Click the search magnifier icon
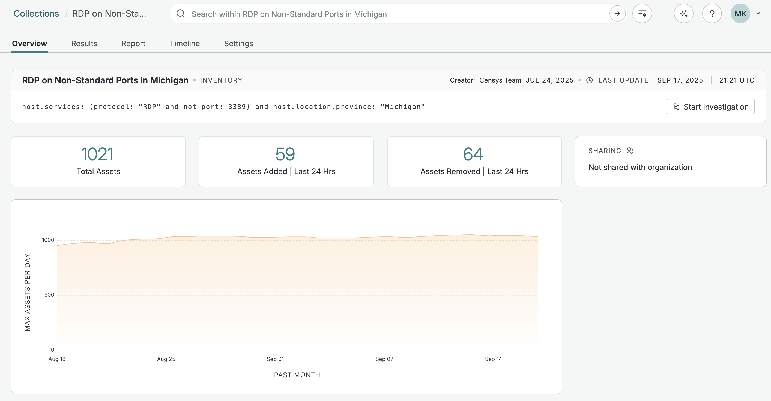This screenshot has width=771, height=401. pyautogui.click(x=181, y=14)
